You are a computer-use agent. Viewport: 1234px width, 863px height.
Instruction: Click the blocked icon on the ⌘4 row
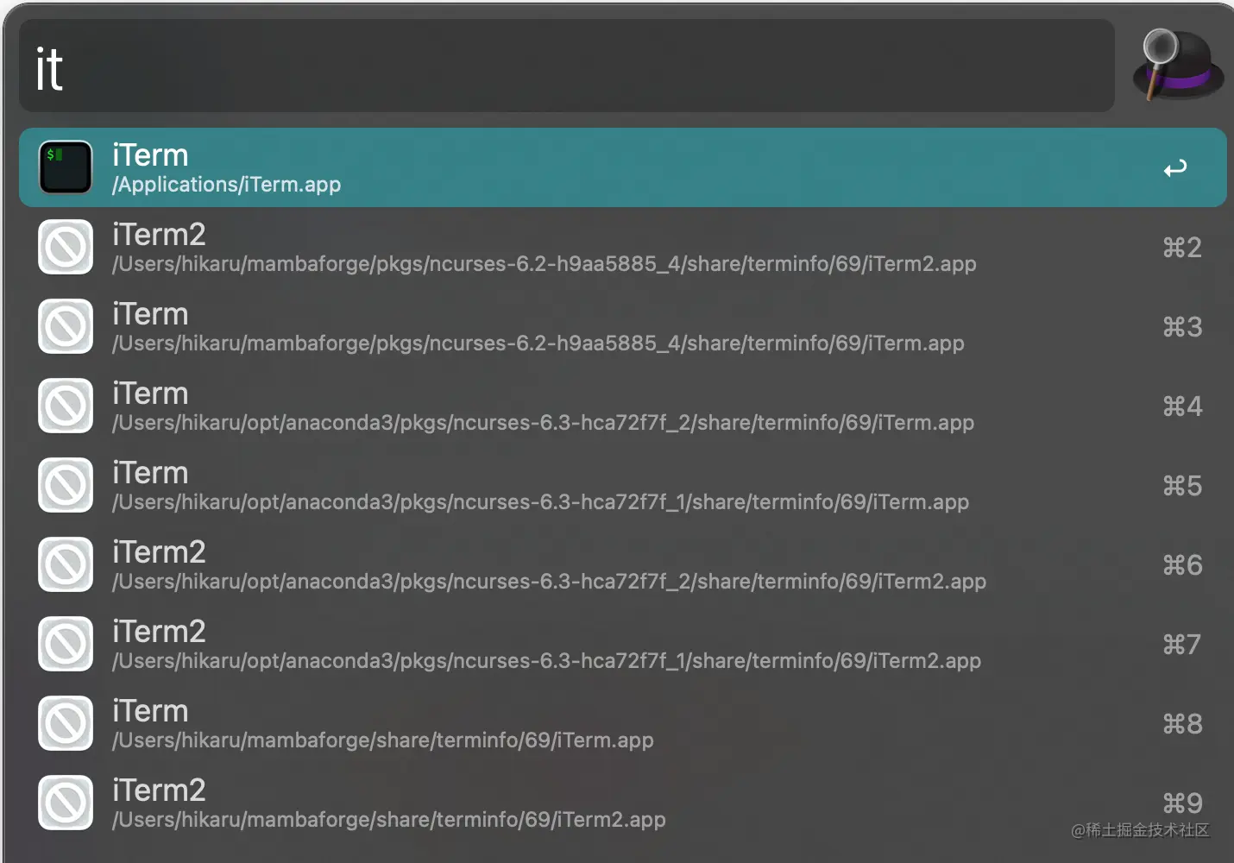click(x=66, y=406)
